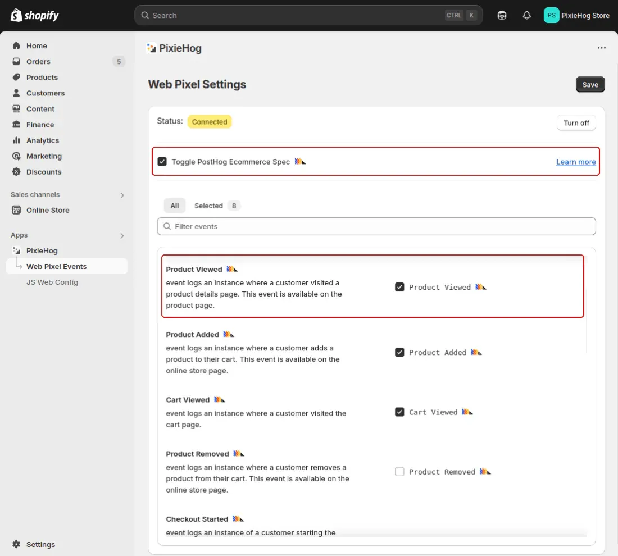The width and height of the screenshot is (618, 556).
Task: Click the Home icon in sidebar
Action: [x=16, y=45]
